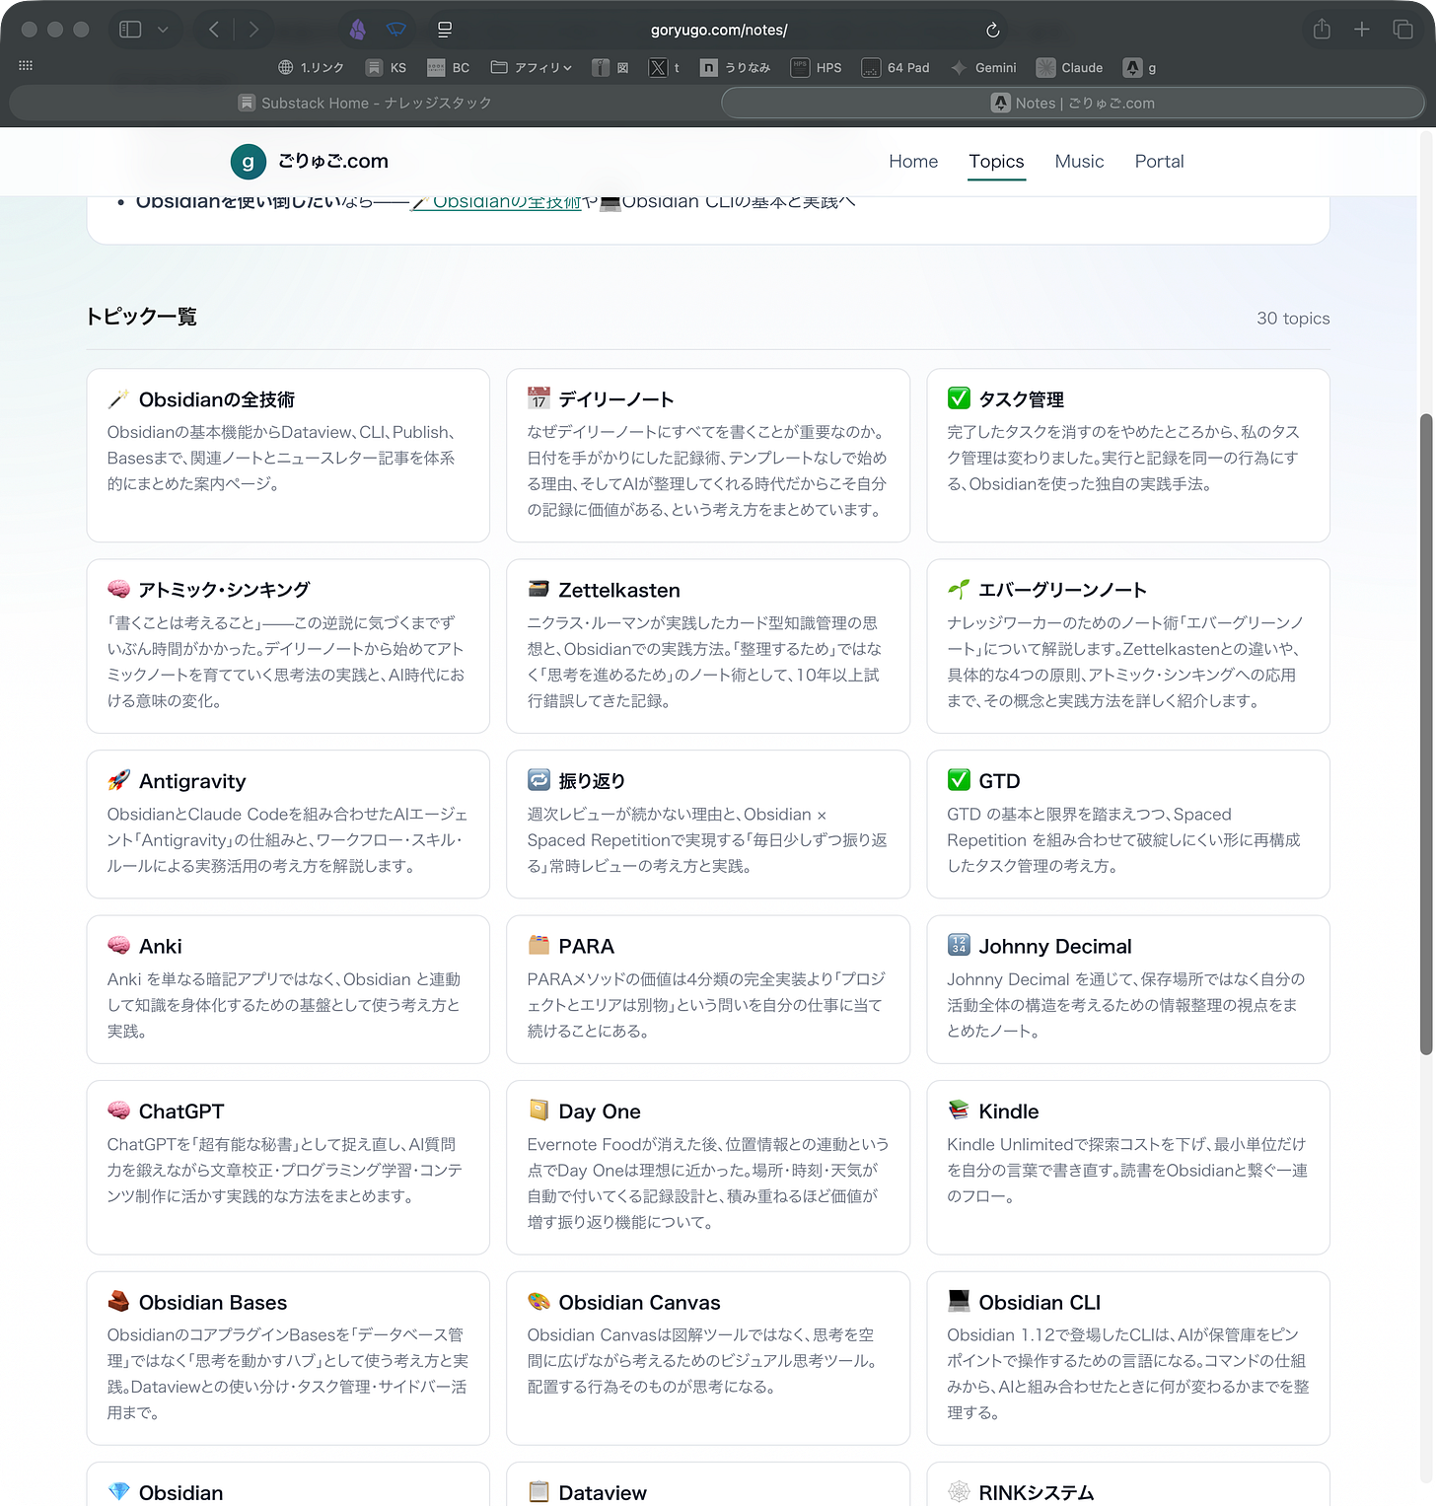Open the KS bookmark
The width and height of the screenshot is (1436, 1506).
[x=386, y=67]
